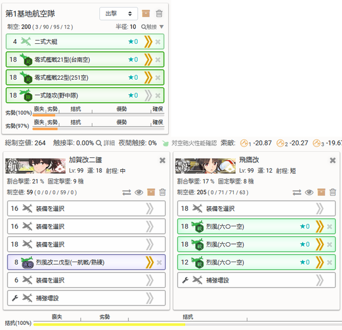This screenshot has width=342, height=330.
Task: Clear 第1基地航空隊 with the trash icon
Action: (159, 14)
